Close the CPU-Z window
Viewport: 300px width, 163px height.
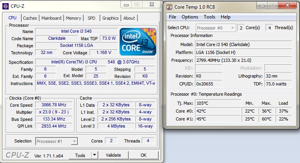point(152,5)
